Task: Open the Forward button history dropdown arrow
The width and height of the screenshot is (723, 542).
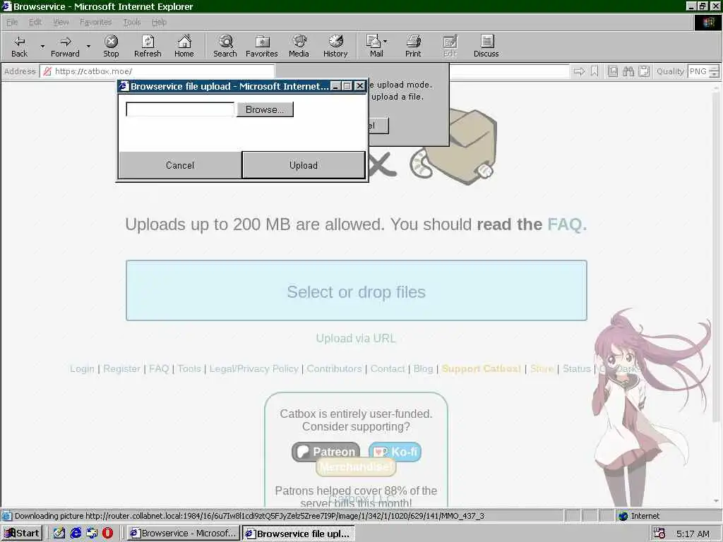Action: click(88, 46)
